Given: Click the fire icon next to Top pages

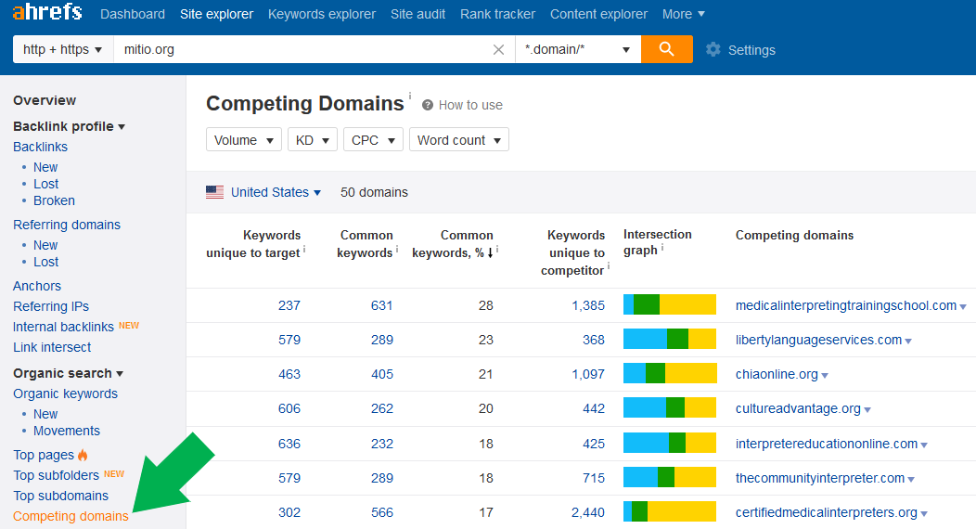Looking at the screenshot, I should 83,455.
